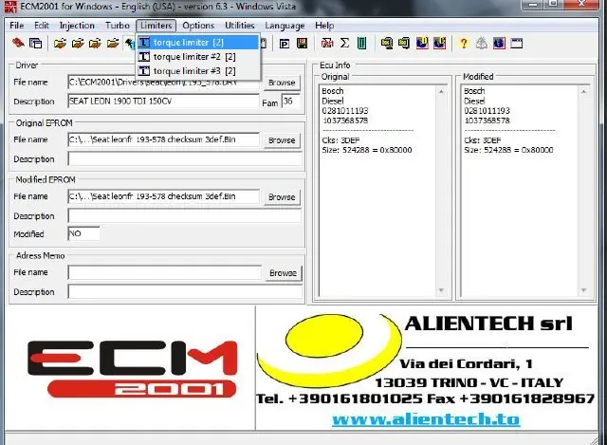This screenshot has width=607, height=445.
Task: Browse for the Original EPROM file
Action: tap(282, 140)
